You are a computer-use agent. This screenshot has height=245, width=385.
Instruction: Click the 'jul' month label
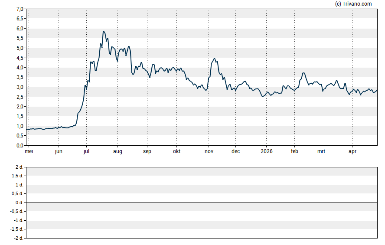(x=86, y=151)
